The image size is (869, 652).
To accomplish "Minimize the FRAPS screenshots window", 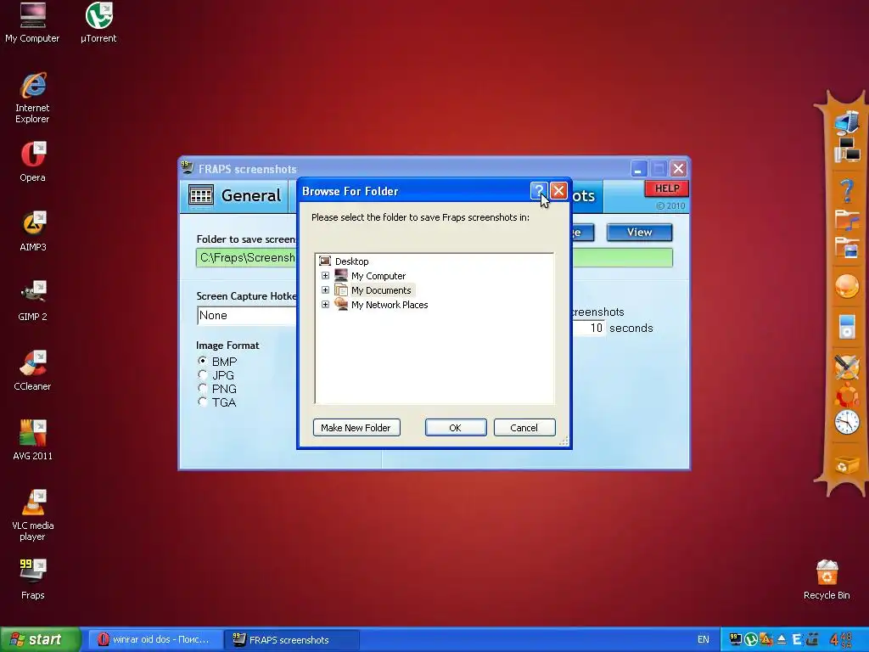I will pos(639,169).
